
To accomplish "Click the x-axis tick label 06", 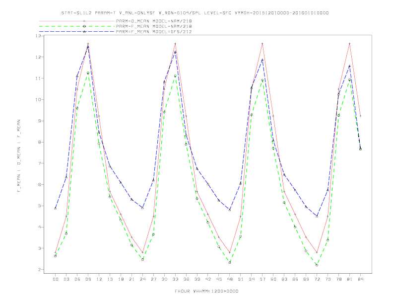I will 77,279.
